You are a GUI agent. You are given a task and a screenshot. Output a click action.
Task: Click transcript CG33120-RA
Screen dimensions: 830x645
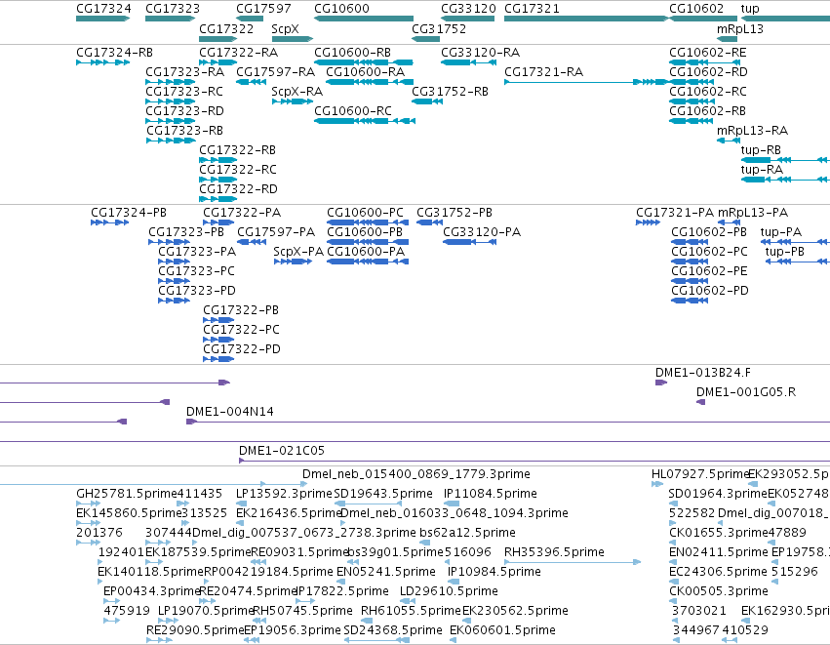pyautogui.click(x=480, y=53)
